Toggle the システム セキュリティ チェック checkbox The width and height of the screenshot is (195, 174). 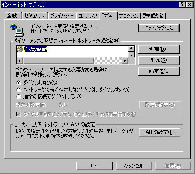[x=19, y=114]
